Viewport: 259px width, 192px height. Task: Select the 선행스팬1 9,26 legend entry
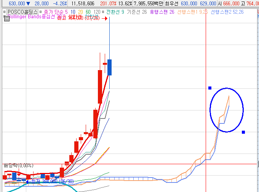[192, 12]
